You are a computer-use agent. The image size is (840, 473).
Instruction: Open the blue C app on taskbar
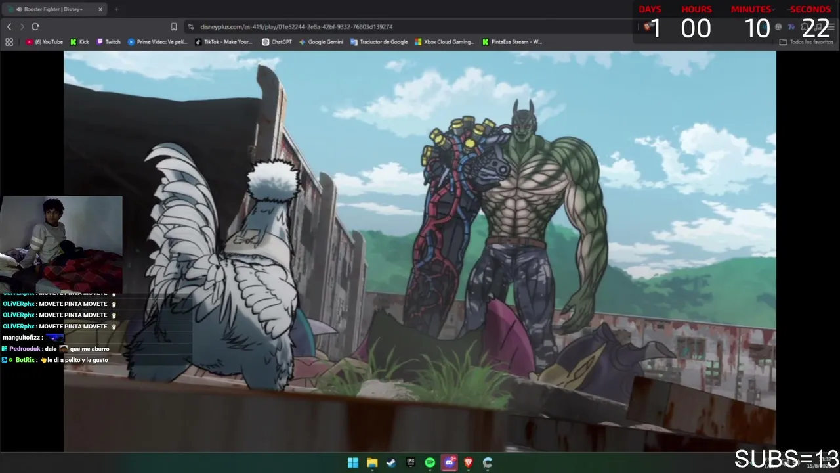(x=488, y=462)
